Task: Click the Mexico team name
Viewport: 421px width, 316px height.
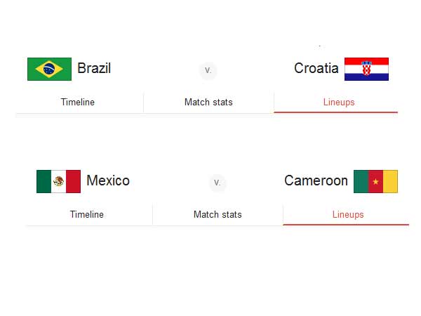Action: pyautogui.click(x=108, y=181)
